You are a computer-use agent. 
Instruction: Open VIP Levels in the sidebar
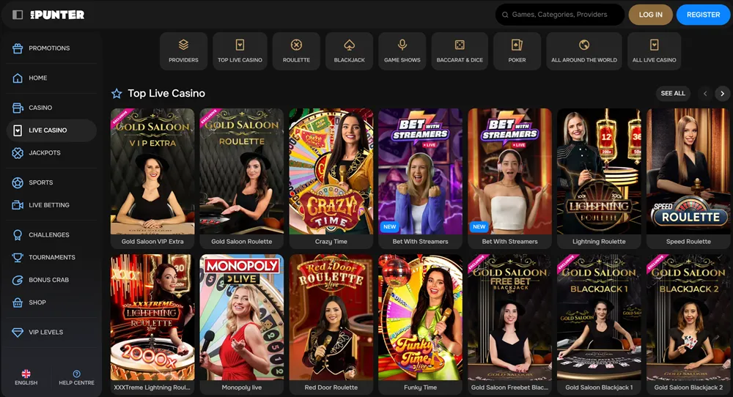pyautogui.click(x=51, y=332)
